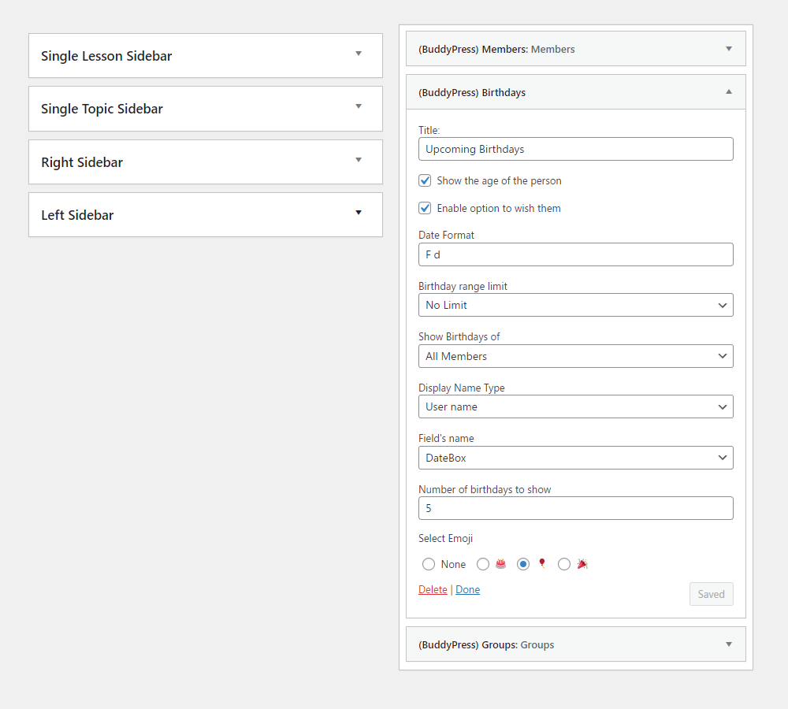The height and width of the screenshot is (709, 788).
Task: Open the Birthday range limit dropdown
Action: click(575, 305)
